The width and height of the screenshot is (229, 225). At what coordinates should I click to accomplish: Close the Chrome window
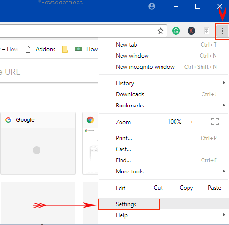[x=219, y=6]
